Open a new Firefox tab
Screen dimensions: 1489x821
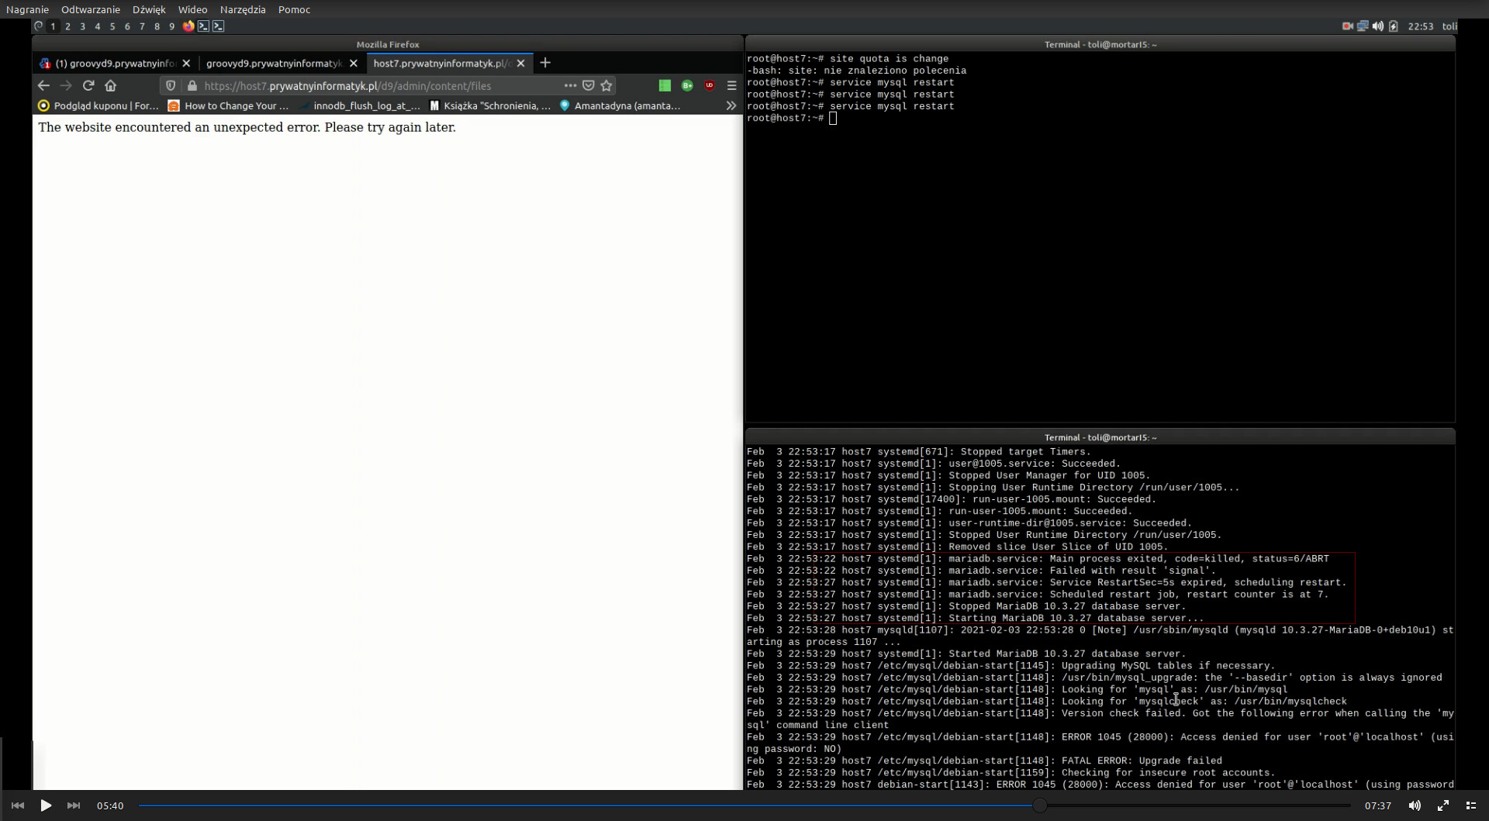(x=545, y=63)
